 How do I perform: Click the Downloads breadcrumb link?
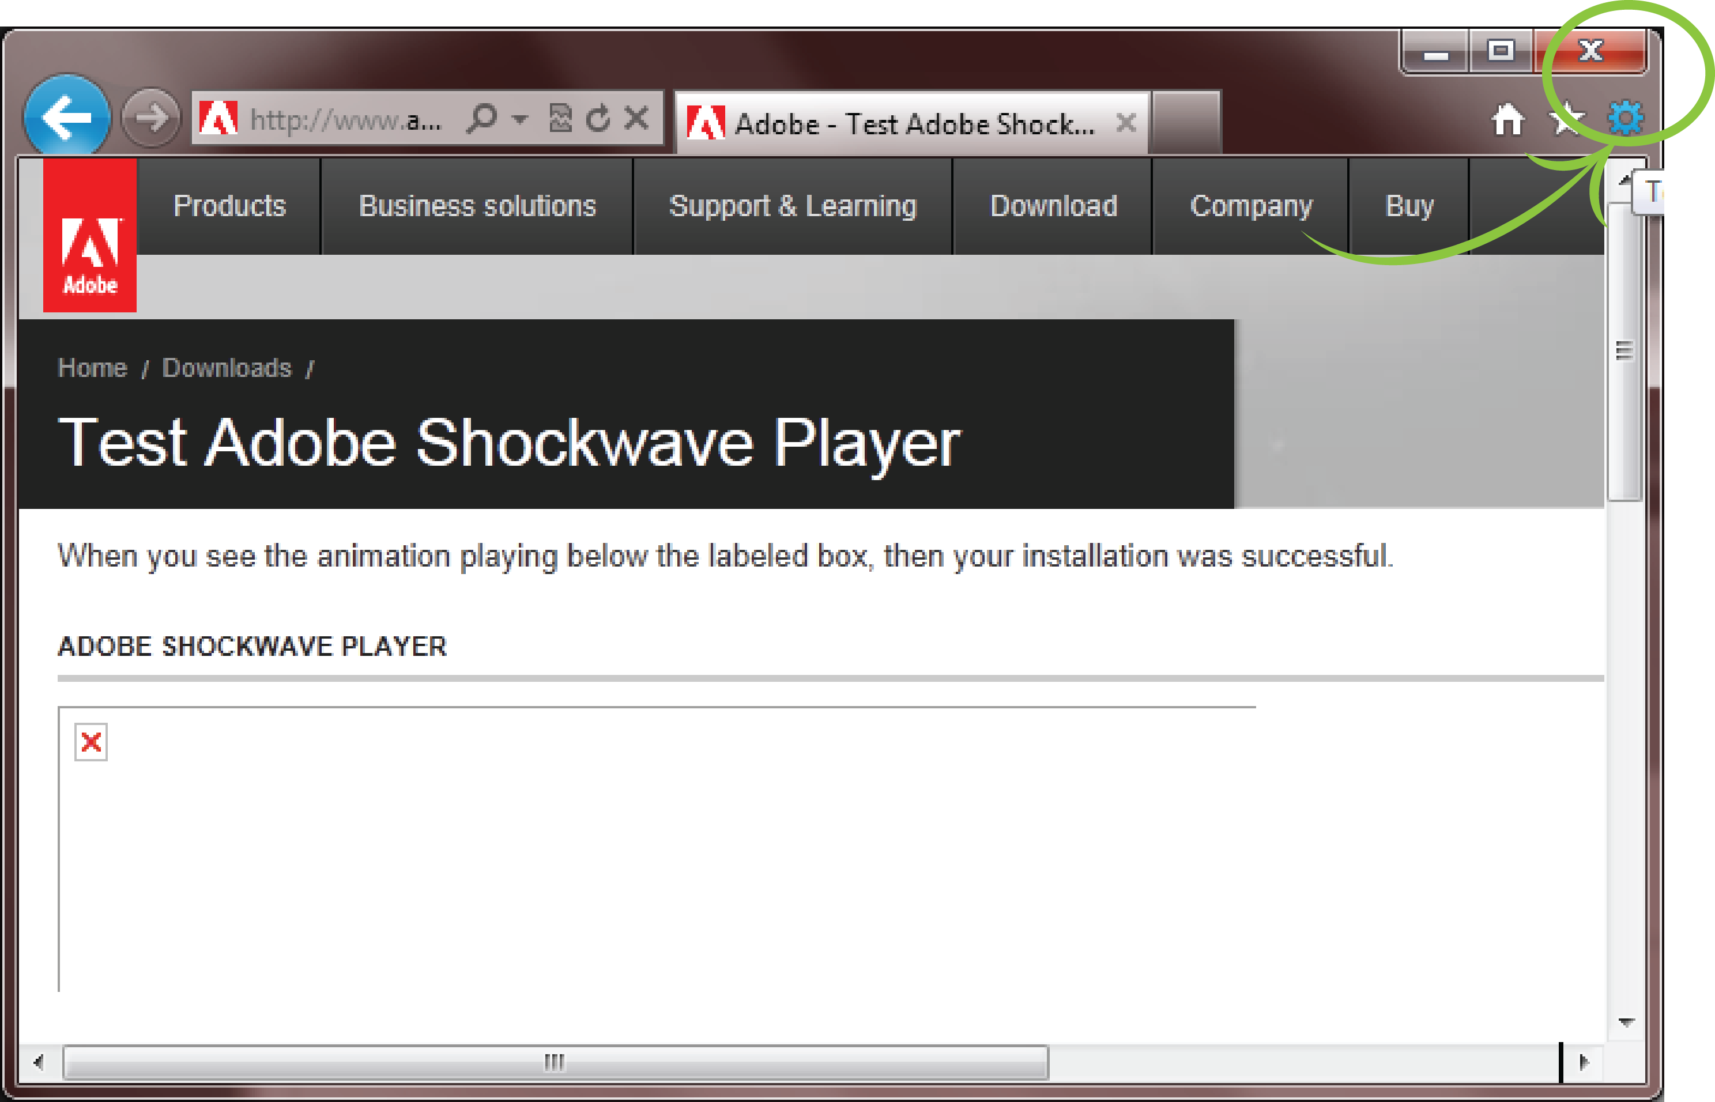coord(226,366)
